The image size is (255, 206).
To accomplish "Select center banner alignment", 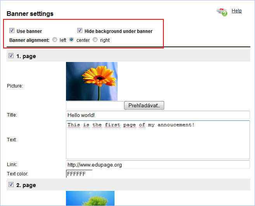I will click(x=71, y=40).
